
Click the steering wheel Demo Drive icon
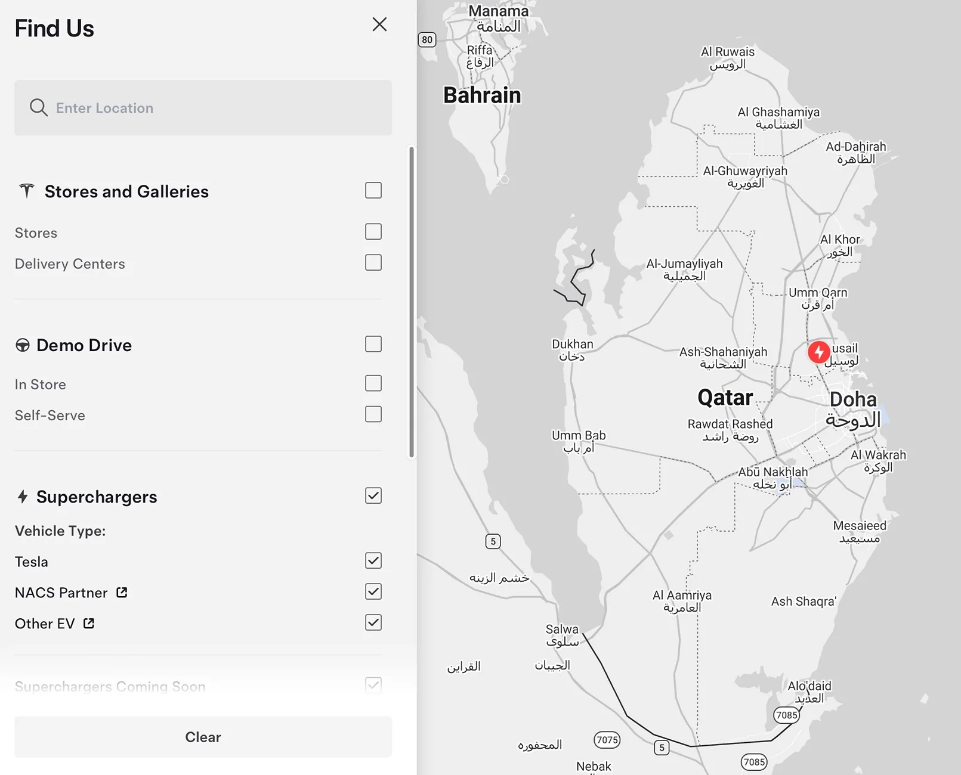pyautogui.click(x=23, y=345)
